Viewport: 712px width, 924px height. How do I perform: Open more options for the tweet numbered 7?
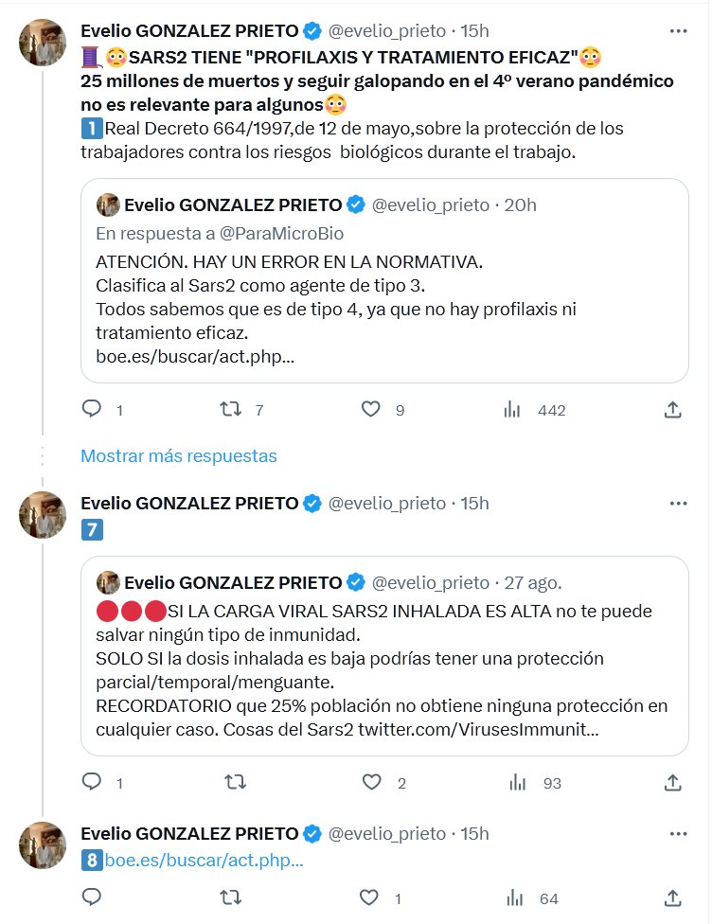[678, 503]
